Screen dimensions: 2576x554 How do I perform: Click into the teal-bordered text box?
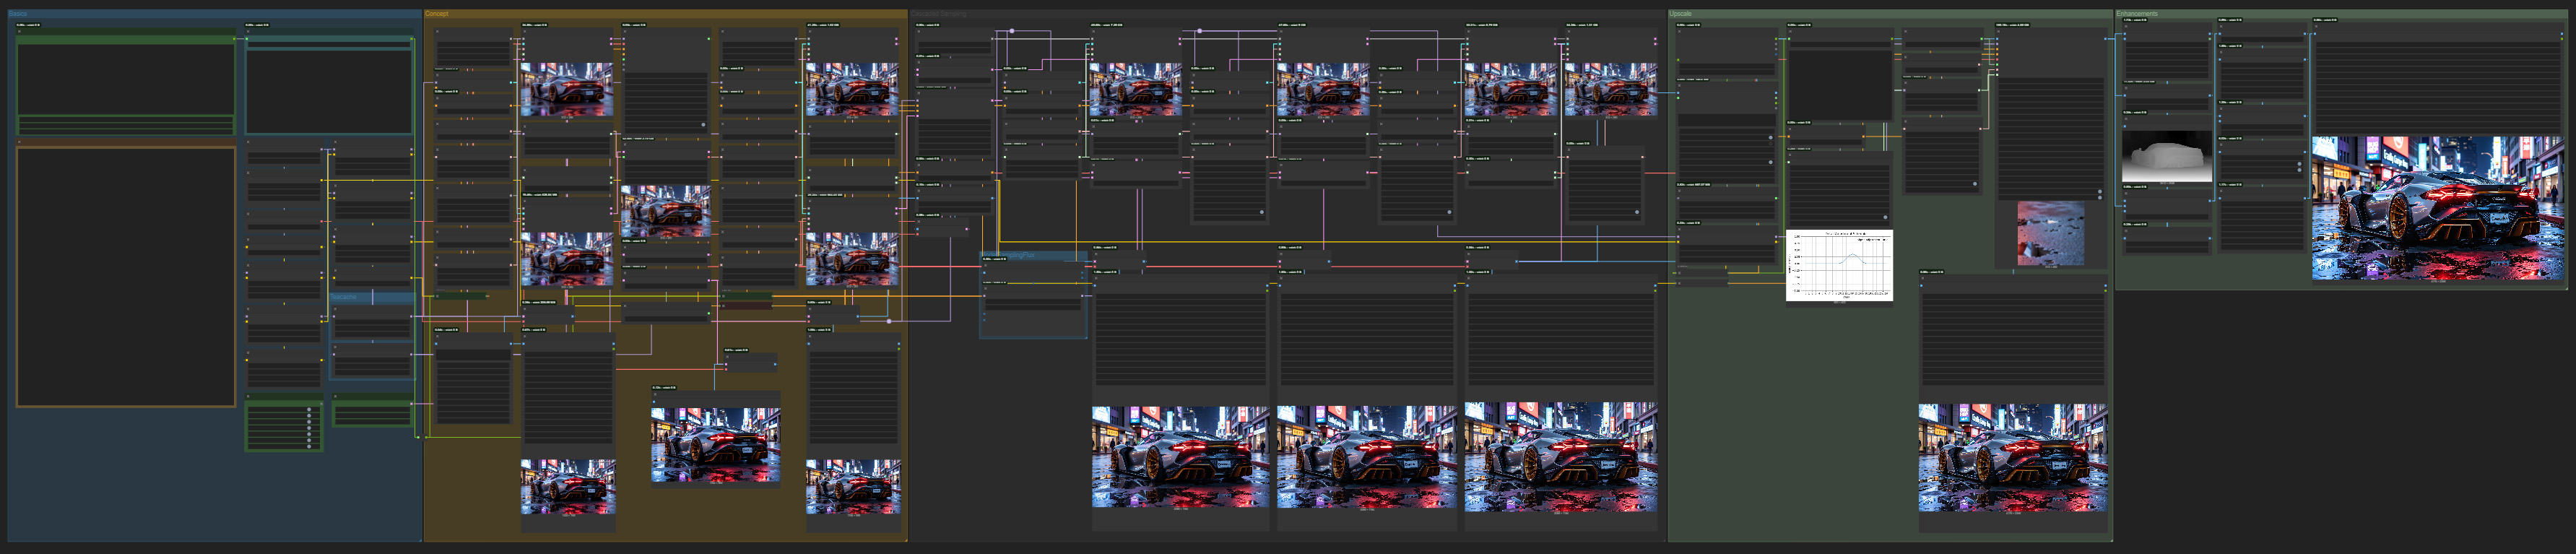point(329,91)
